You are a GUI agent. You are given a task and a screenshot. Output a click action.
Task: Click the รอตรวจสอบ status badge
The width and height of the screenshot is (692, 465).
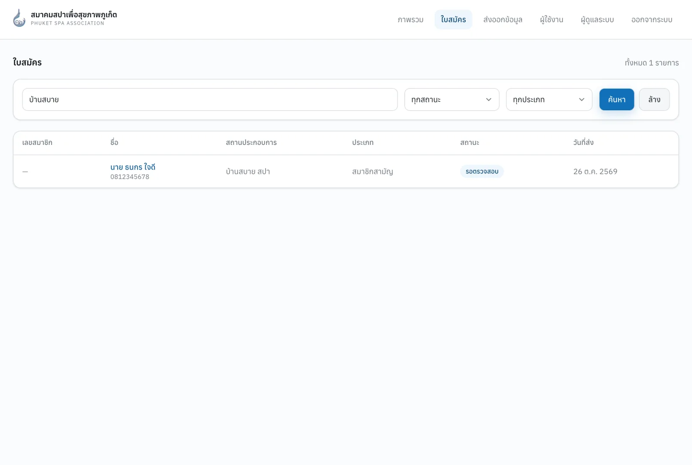[x=482, y=171]
